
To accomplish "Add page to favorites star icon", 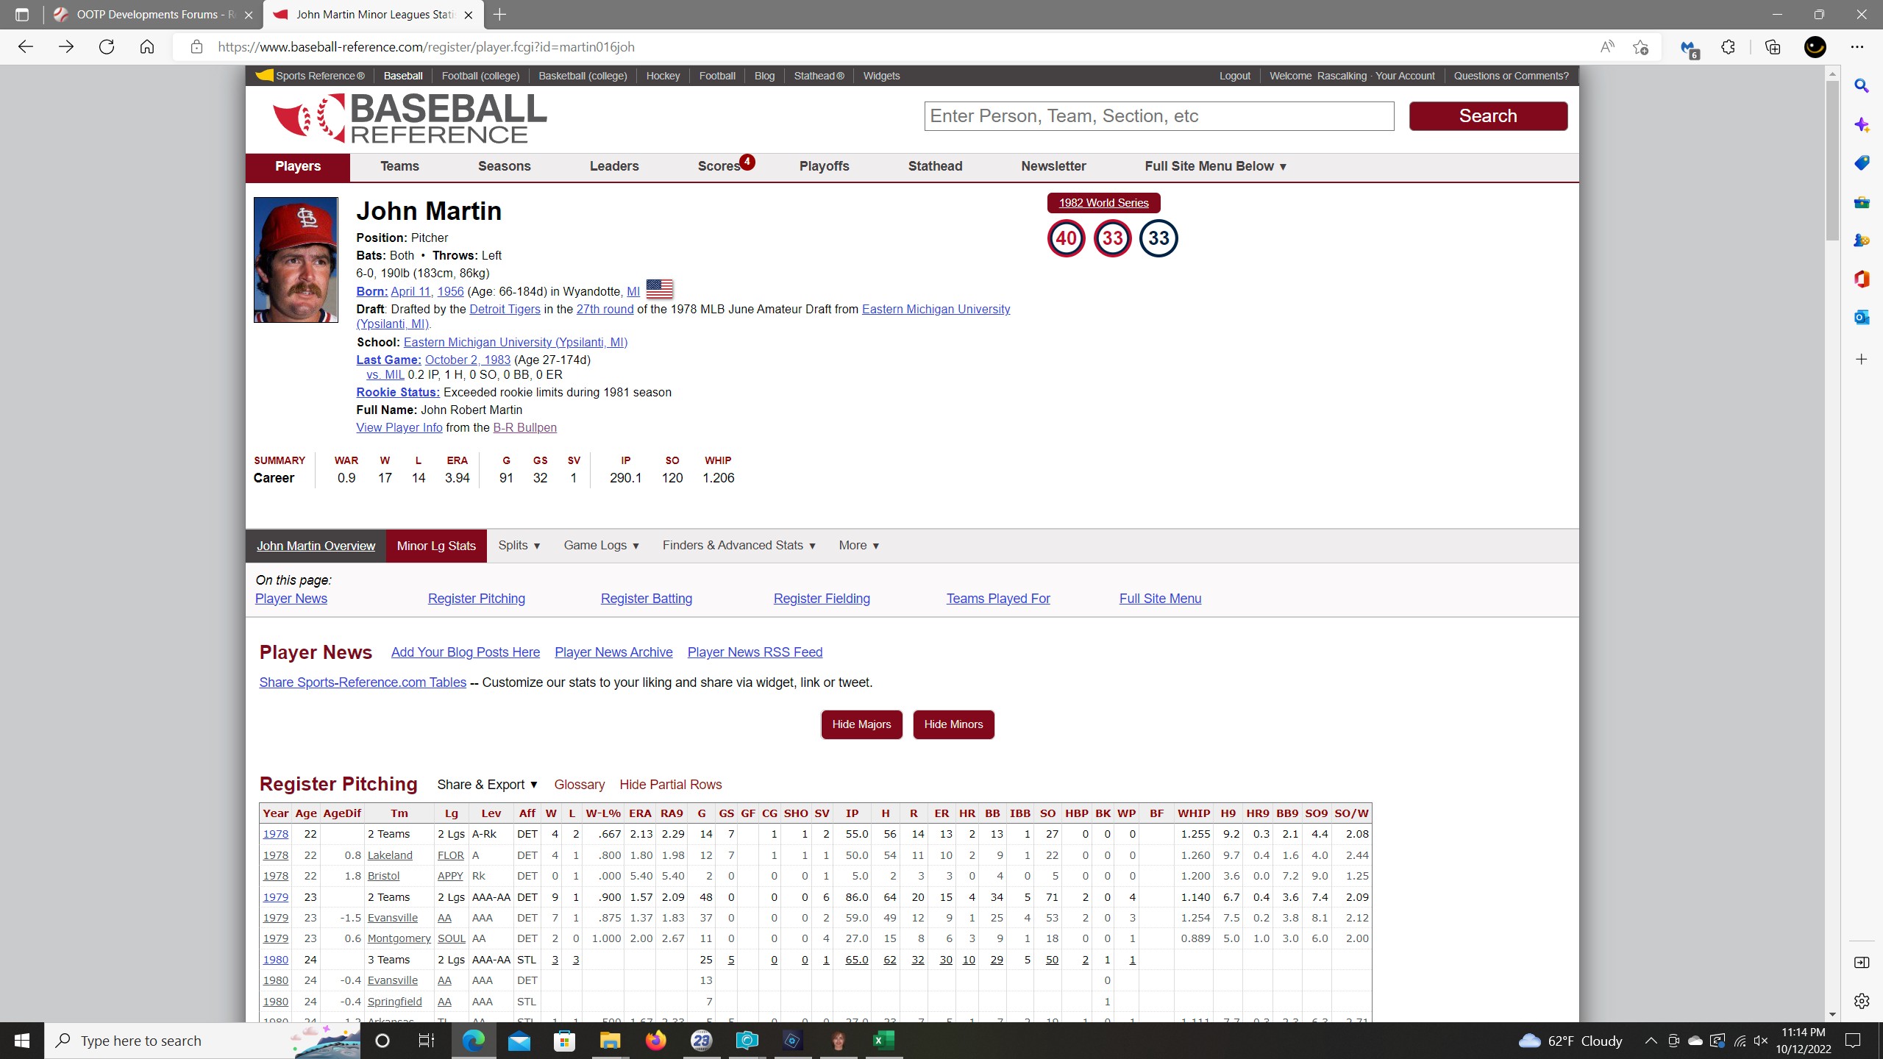I will (1640, 47).
